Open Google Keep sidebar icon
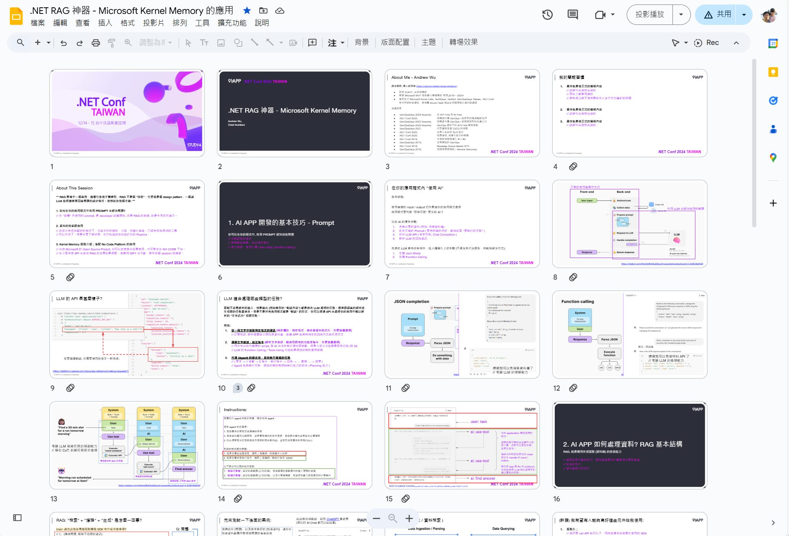Screen dimensions: 789x536 (773, 72)
